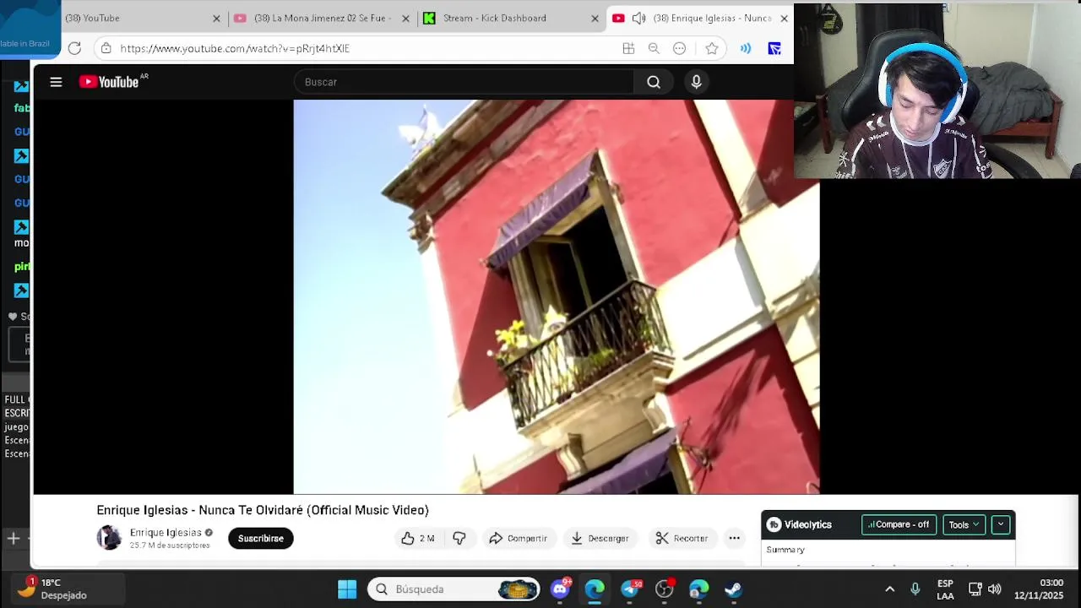Image resolution: width=1081 pixels, height=608 pixels.
Task: Click the video player to pause playback
Action: pyautogui.click(x=556, y=296)
